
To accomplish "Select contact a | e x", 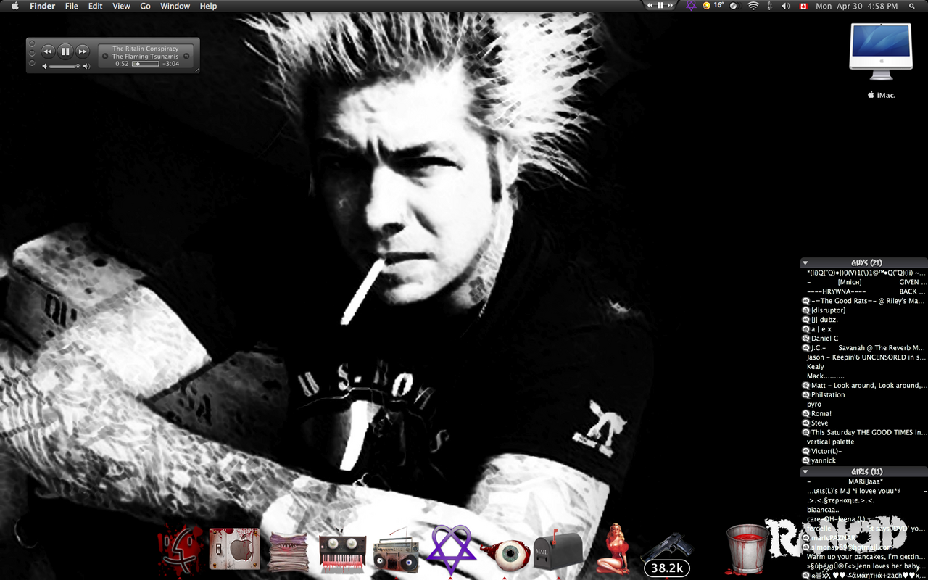I will pos(864,329).
